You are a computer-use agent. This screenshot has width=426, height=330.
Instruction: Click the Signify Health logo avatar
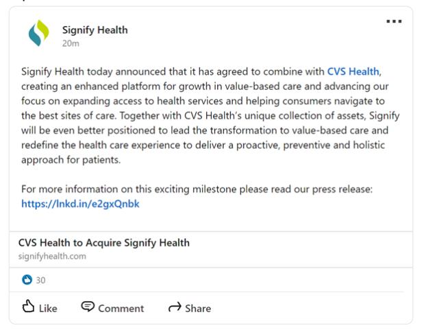pyautogui.click(x=38, y=34)
